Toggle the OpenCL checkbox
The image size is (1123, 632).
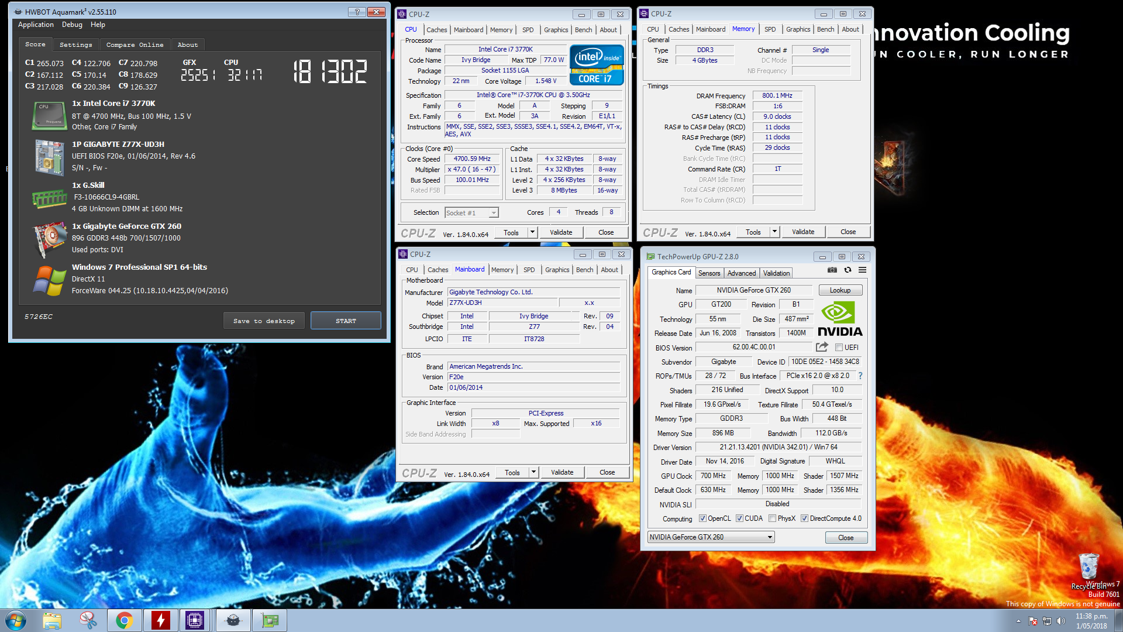pos(702,518)
